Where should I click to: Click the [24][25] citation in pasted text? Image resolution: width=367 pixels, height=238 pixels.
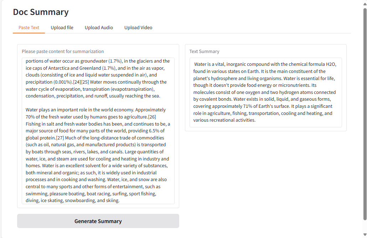point(78,82)
